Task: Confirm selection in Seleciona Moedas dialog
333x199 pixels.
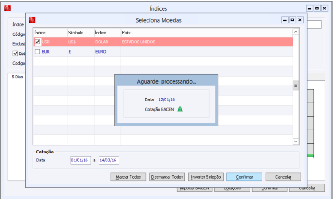Action: coord(245,177)
